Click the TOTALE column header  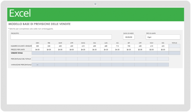coord(174,43)
